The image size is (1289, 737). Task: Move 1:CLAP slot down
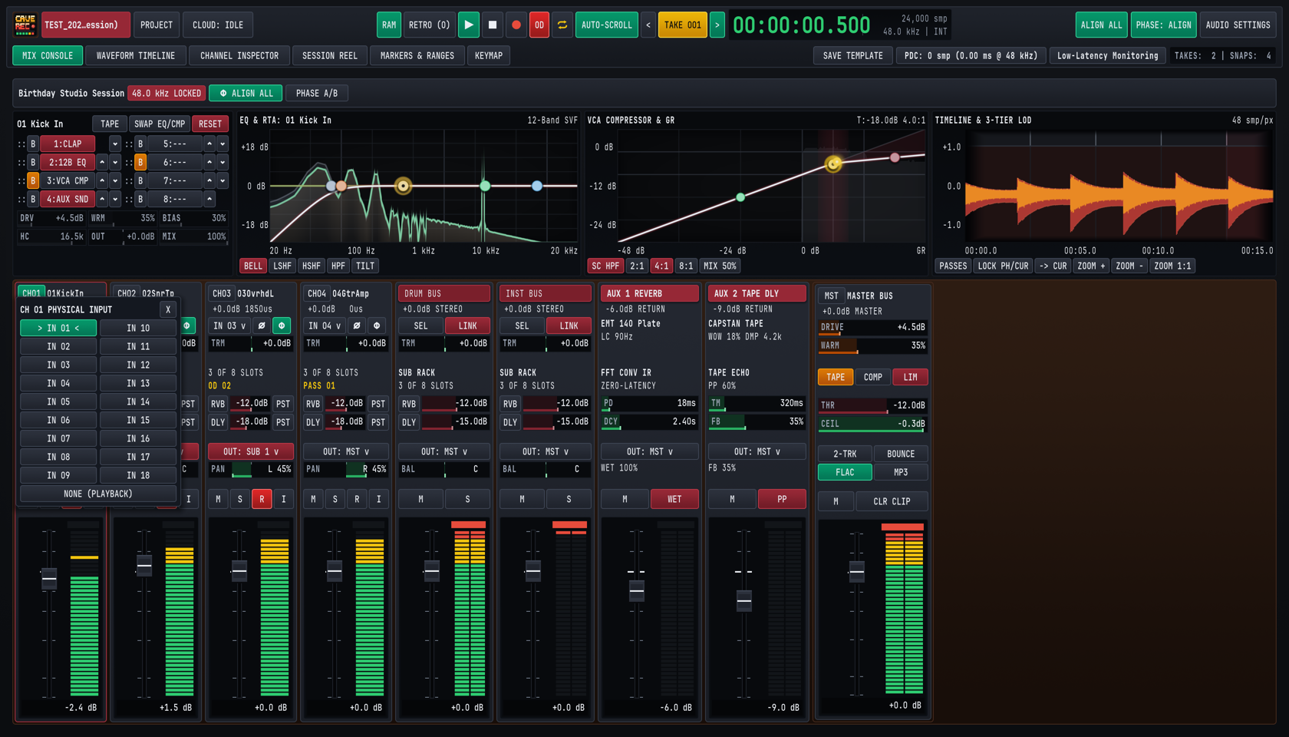(115, 144)
